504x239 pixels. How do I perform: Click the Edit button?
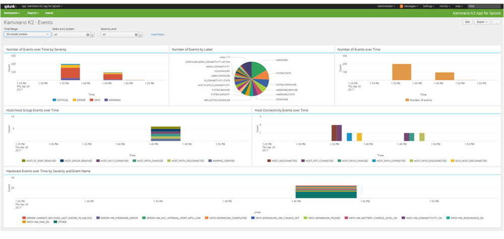point(467,22)
